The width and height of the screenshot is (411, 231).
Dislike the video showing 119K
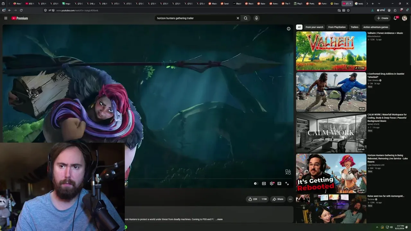264,199
